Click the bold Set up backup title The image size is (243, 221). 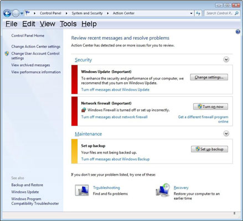(93, 146)
